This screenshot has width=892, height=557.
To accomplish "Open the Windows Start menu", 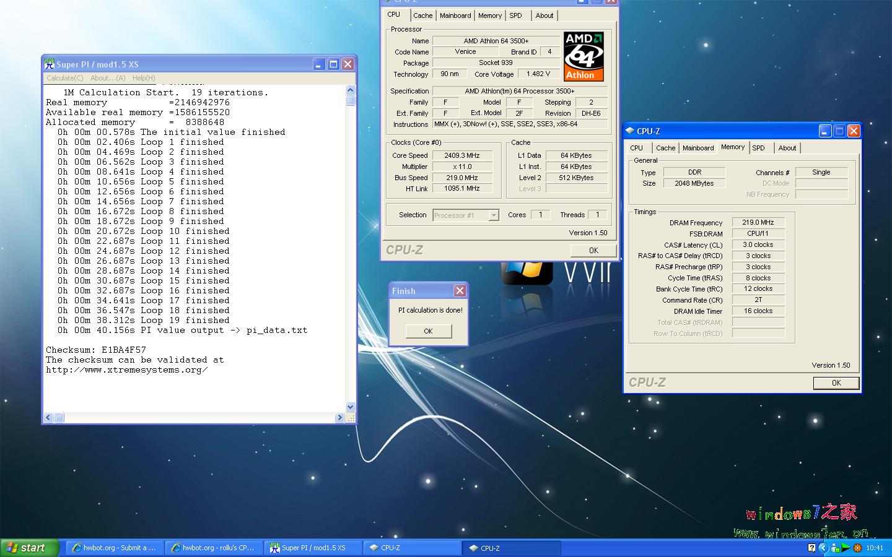I will click(x=30, y=548).
